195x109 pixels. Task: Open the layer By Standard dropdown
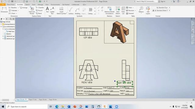click(169, 8)
